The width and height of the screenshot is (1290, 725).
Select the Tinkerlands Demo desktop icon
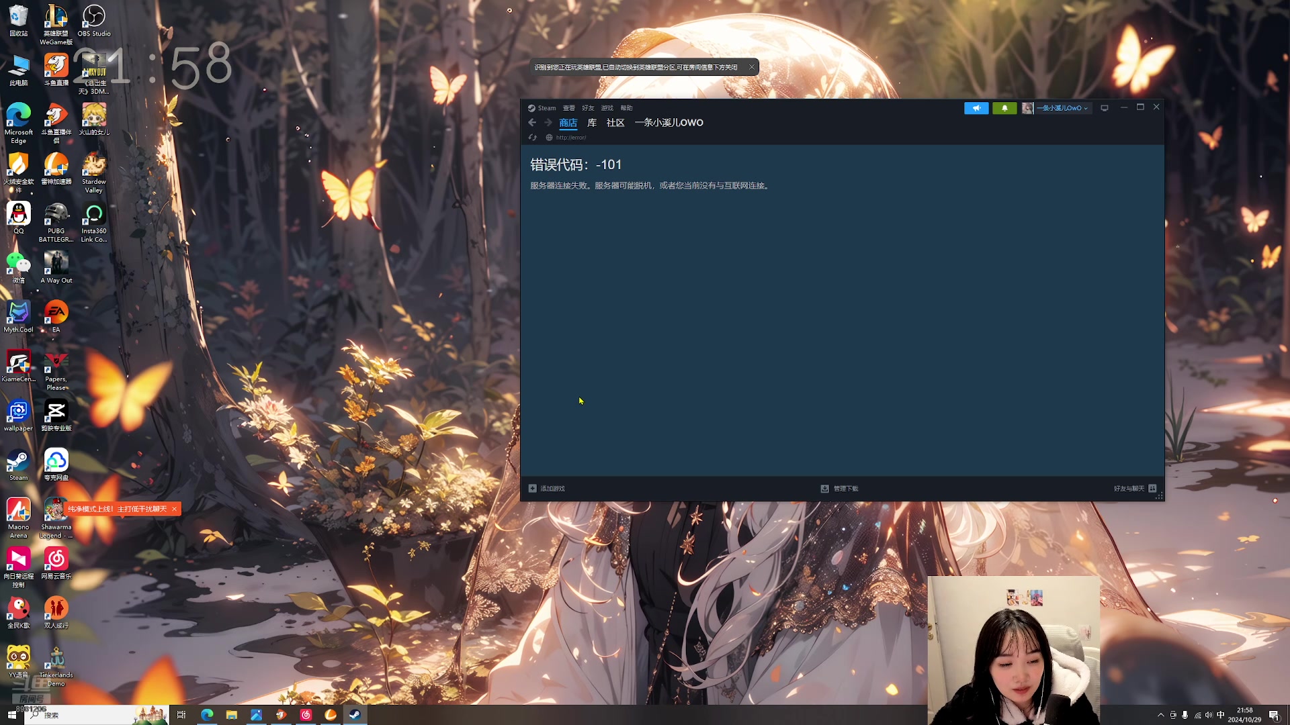pyautogui.click(x=56, y=667)
